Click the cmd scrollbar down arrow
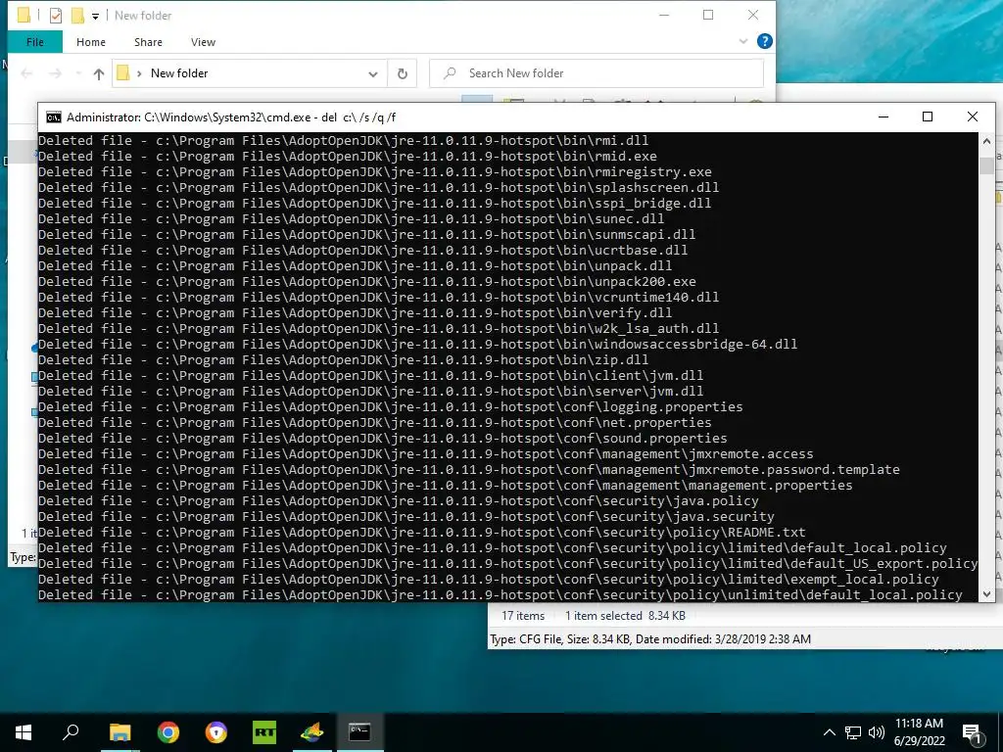1003x752 pixels. pos(986,594)
